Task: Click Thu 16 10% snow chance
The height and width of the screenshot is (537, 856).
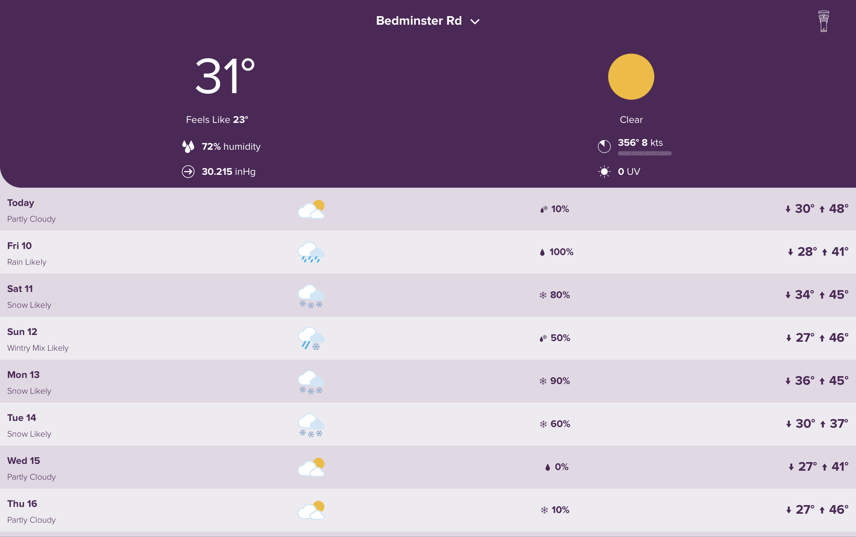Action: click(x=555, y=510)
